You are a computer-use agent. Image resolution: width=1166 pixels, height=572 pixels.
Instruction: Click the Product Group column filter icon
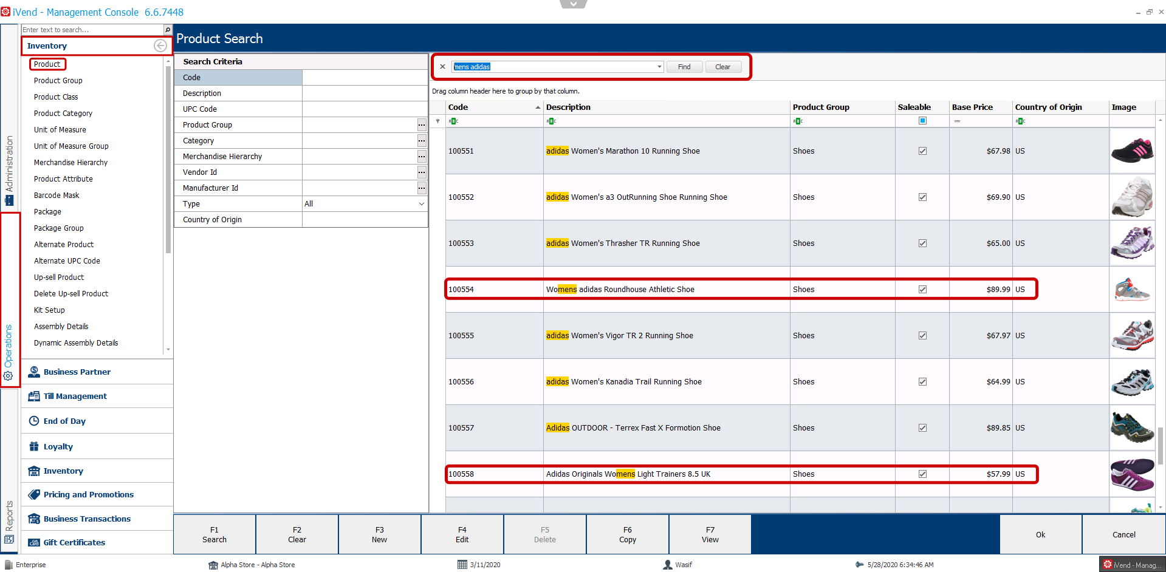tap(798, 121)
